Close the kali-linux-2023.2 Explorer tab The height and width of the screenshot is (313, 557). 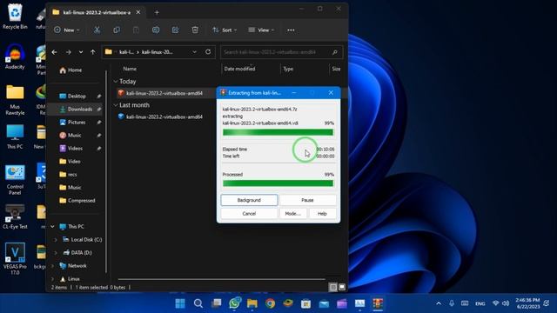[138, 12]
